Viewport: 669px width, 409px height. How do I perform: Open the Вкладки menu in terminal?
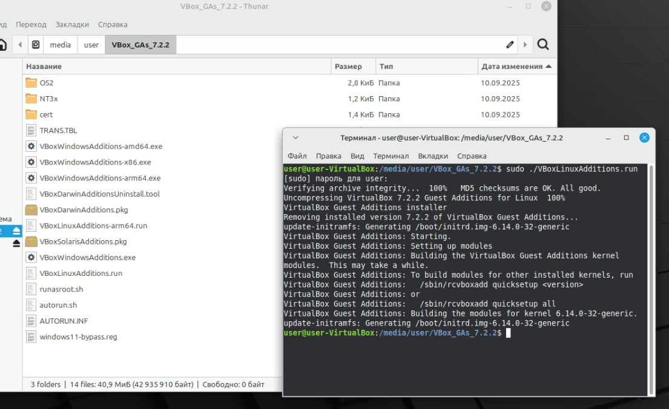433,156
